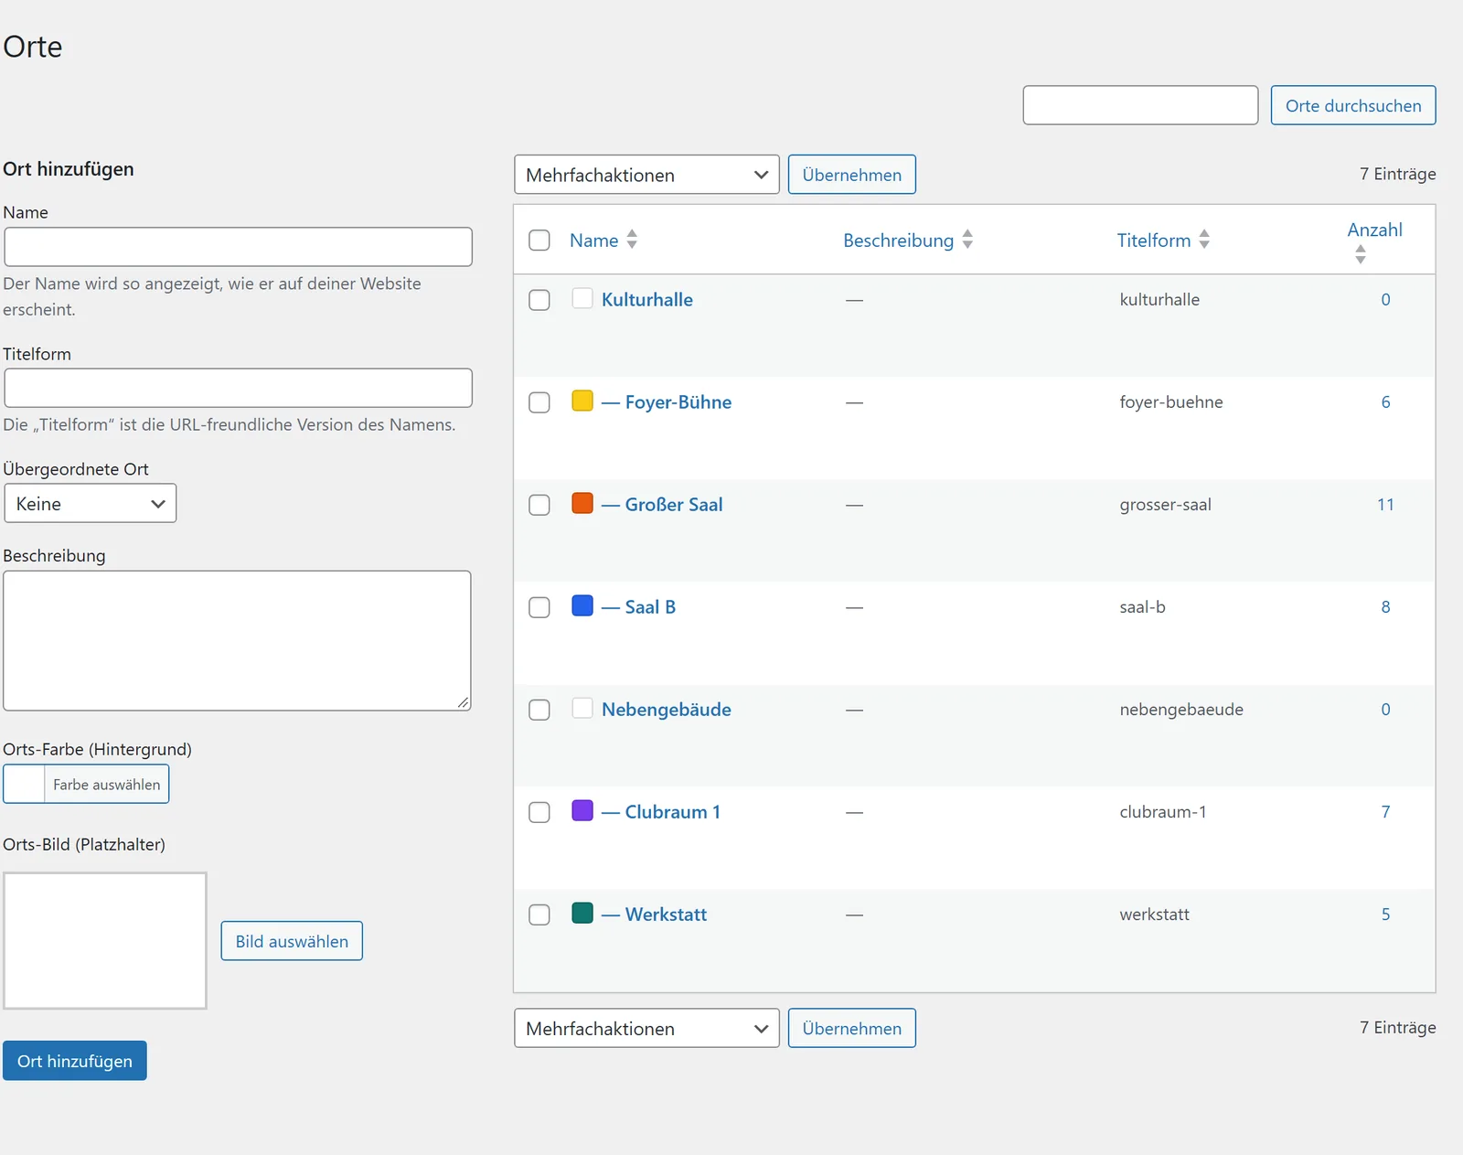Click into the Beschreibung textarea
Image resolution: width=1463 pixels, height=1155 pixels.
[x=238, y=641]
